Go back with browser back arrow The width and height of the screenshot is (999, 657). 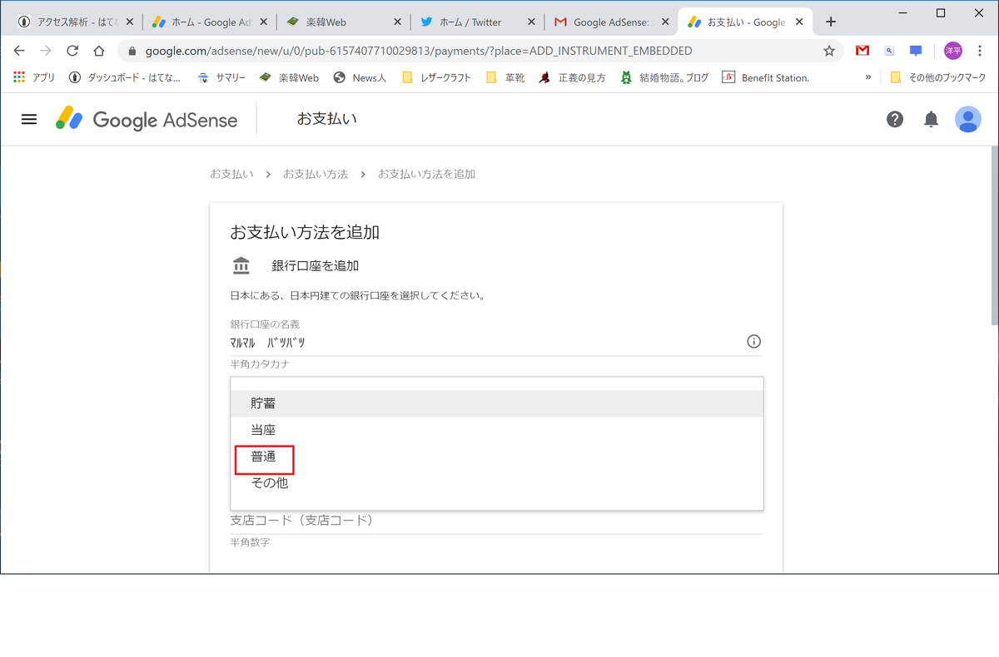point(20,51)
